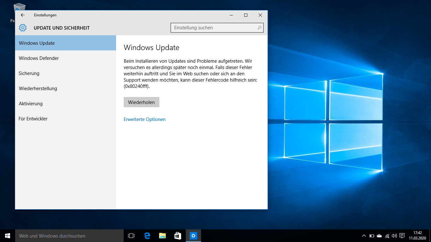431x242 pixels.
Task: Open Task View on the taskbar
Action: (131, 236)
